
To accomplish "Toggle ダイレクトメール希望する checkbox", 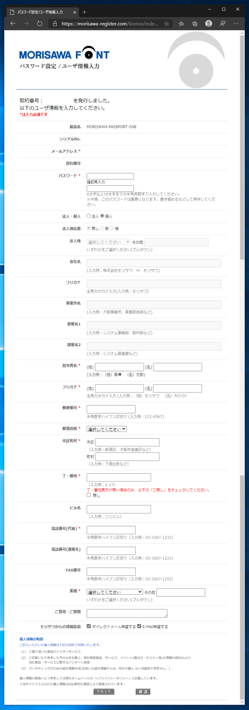I will 89,626.
